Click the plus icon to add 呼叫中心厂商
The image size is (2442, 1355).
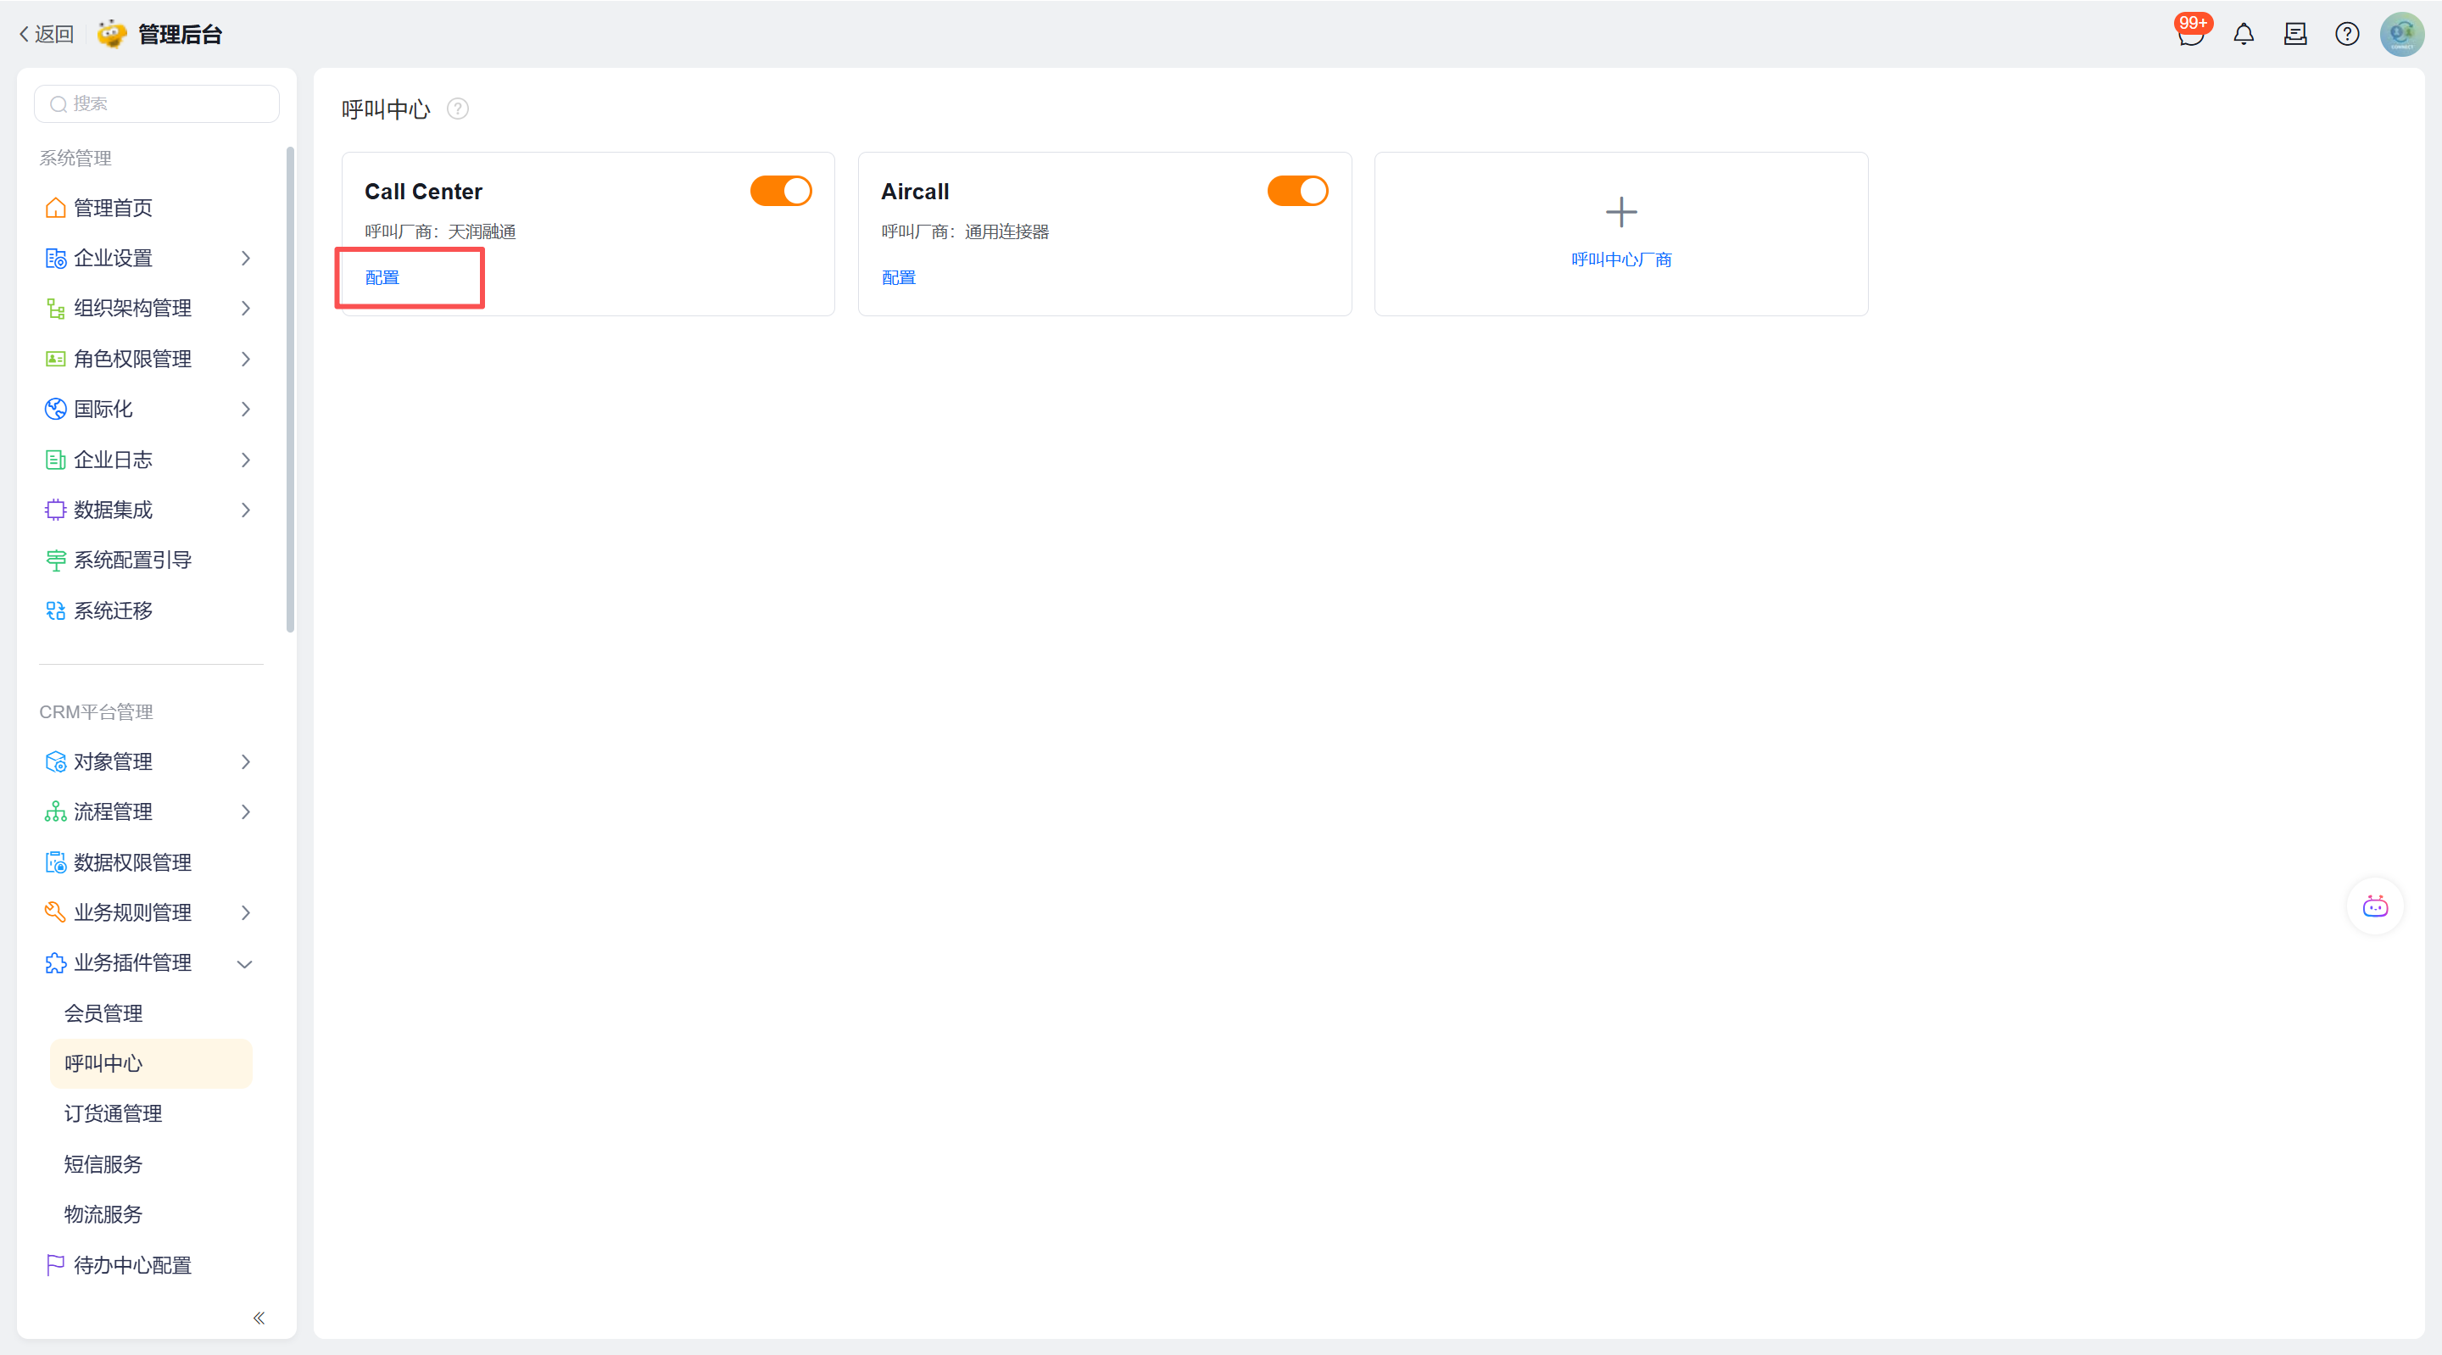click(x=1621, y=212)
